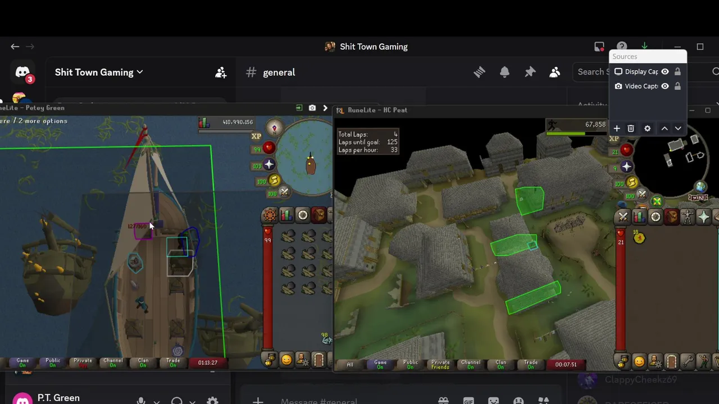Open world map globe in HC Peat window

pyautogui.click(x=701, y=187)
